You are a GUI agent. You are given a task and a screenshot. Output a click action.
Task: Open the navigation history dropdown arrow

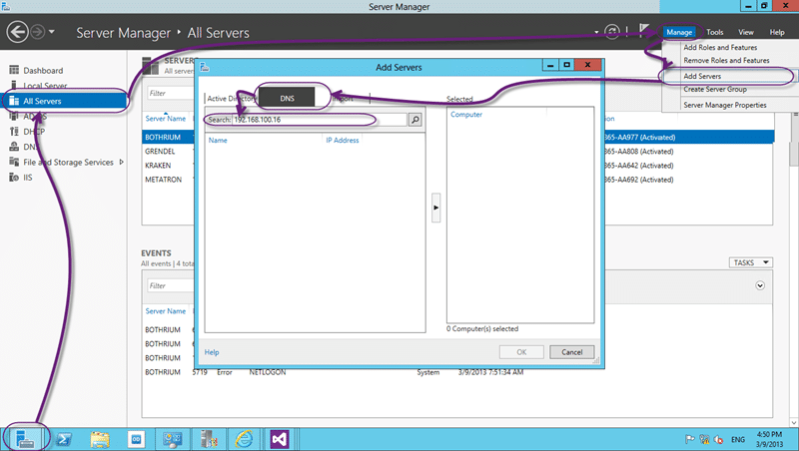pyautogui.click(x=52, y=32)
